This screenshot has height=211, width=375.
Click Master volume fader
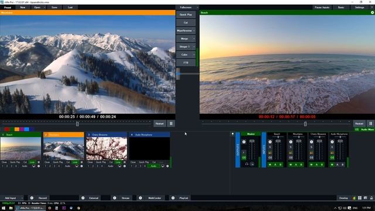(252, 141)
